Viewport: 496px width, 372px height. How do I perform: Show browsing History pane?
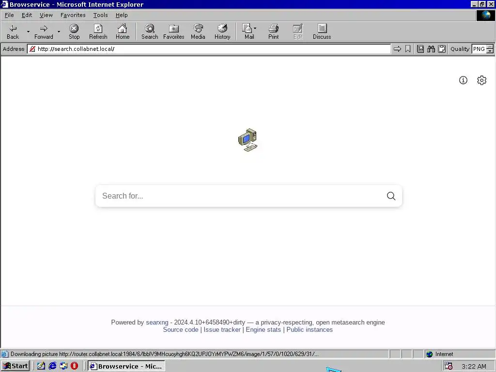222,31
